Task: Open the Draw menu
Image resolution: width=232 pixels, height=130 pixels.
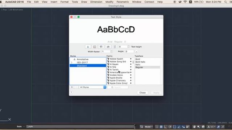Action: tap(84, 2)
